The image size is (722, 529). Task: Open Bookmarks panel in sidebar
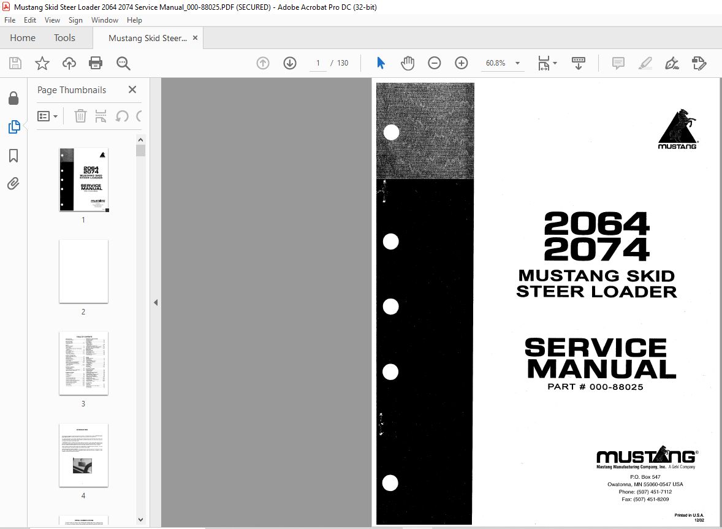pos(13,156)
